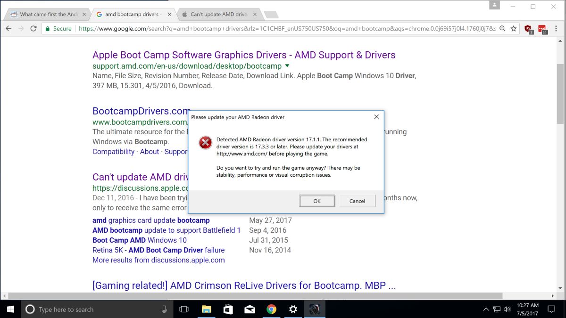Close the AMD Radeon driver dialog
The width and height of the screenshot is (566, 318).
[x=376, y=117]
